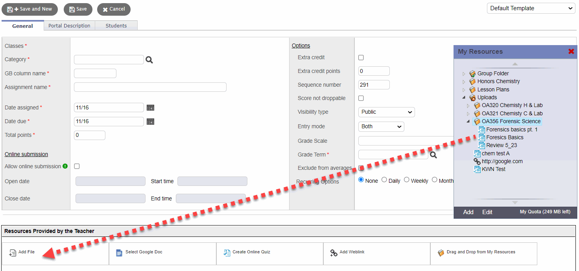579x271 pixels.
Task: Open the Grade Term search magnifier
Action: pos(433,155)
